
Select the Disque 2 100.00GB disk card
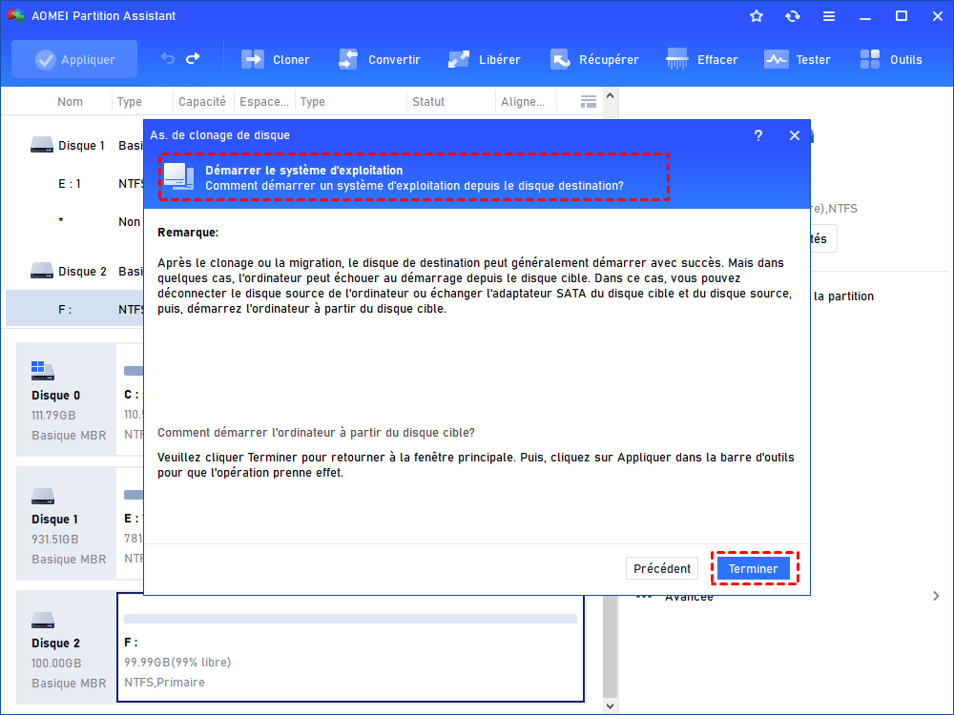(x=67, y=647)
